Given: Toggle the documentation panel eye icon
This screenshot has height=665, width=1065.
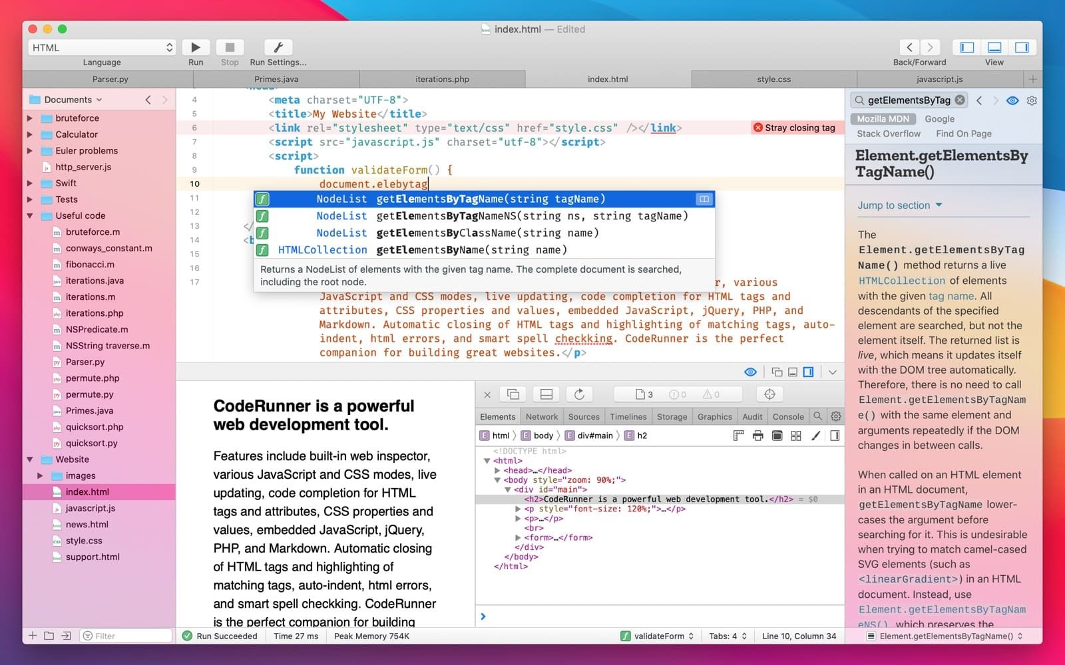Looking at the screenshot, I should [x=1012, y=100].
